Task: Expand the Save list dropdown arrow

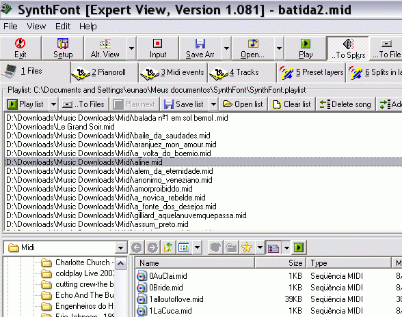Action: [x=213, y=104]
